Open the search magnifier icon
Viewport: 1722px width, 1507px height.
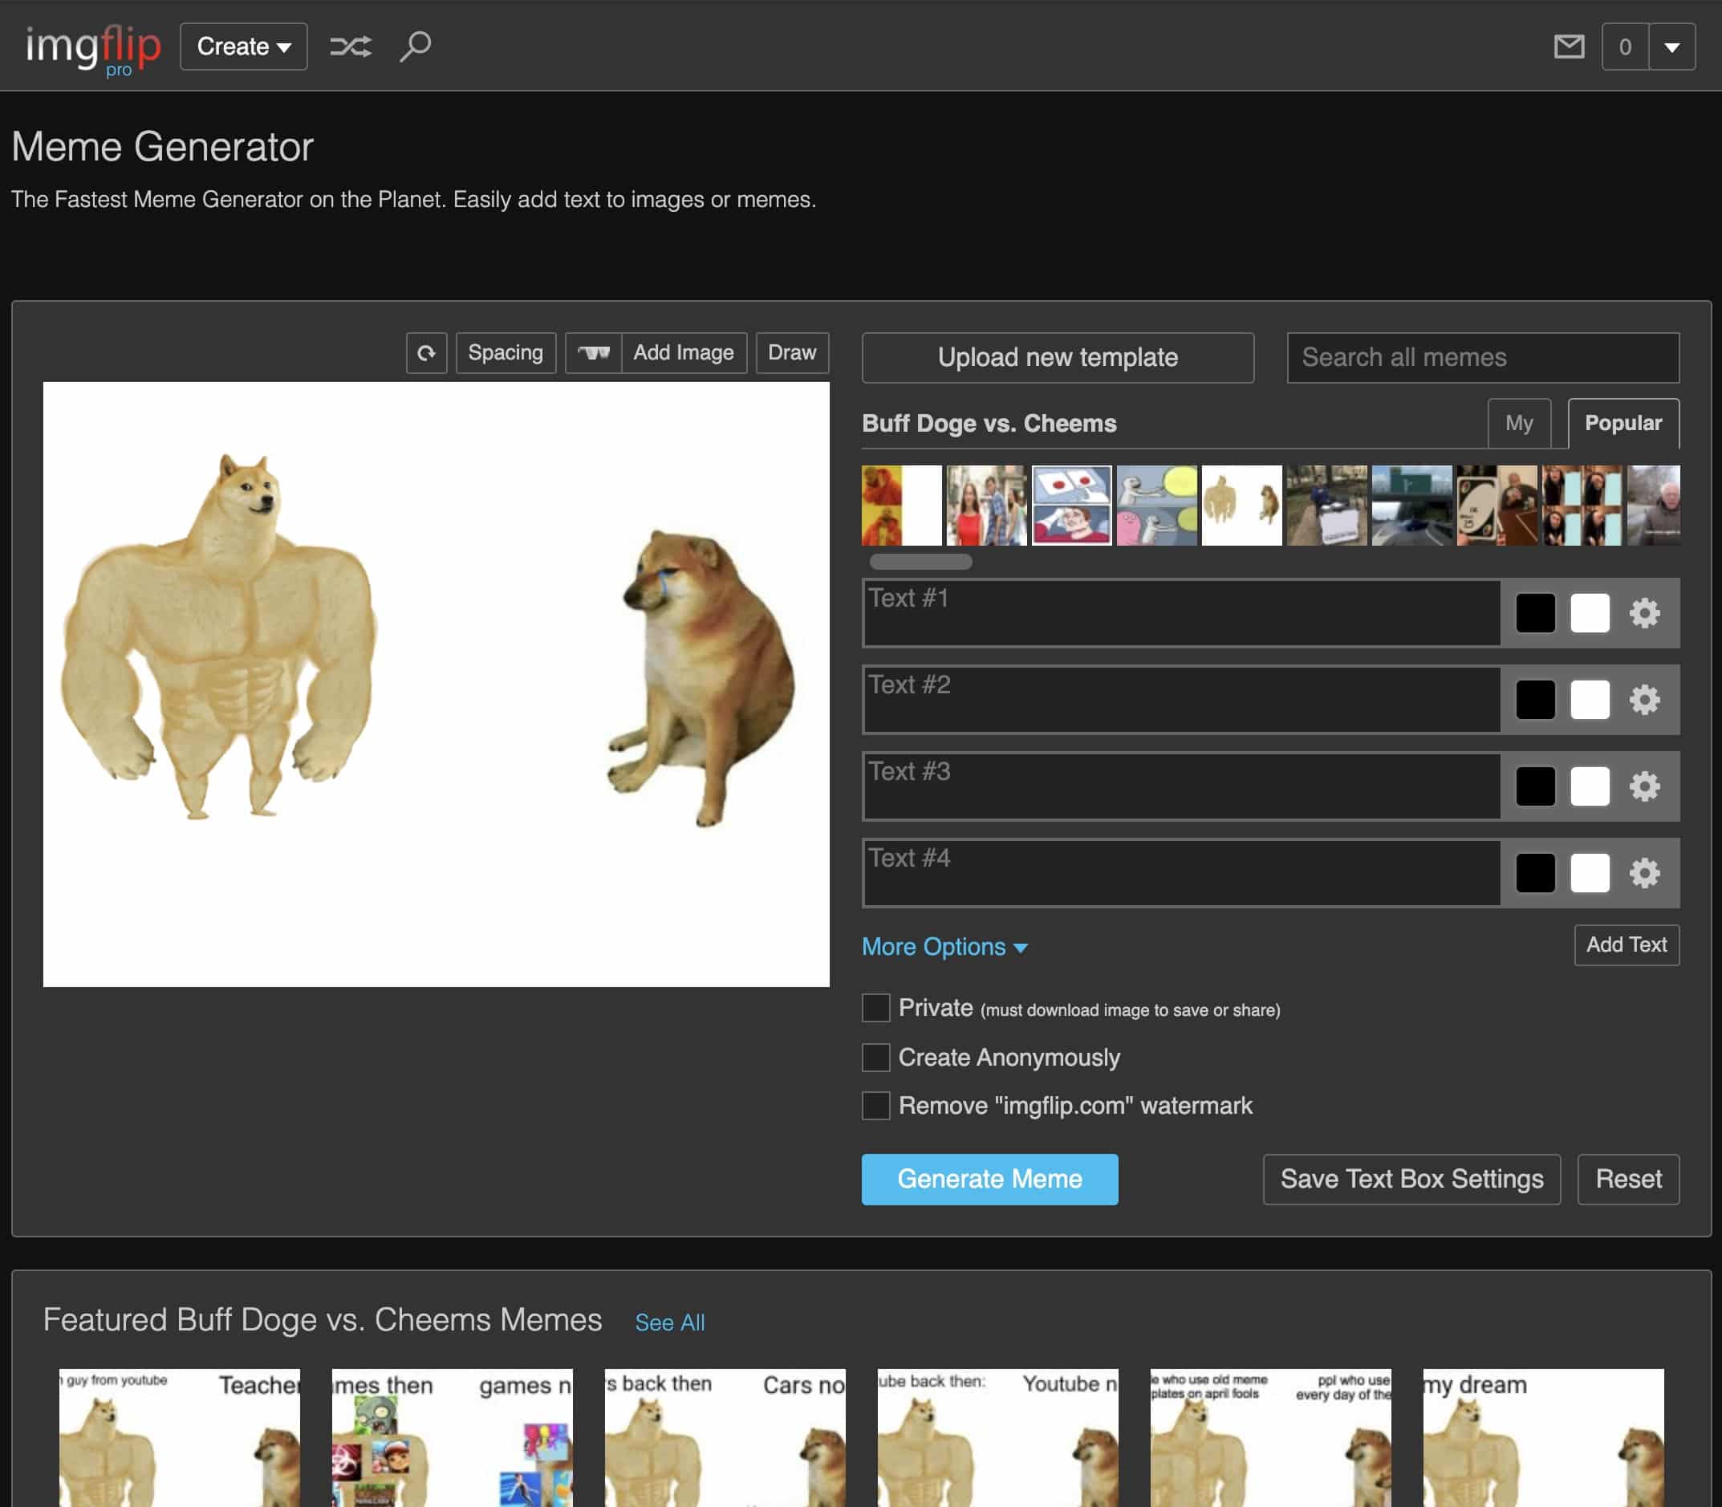tap(416, 47)
